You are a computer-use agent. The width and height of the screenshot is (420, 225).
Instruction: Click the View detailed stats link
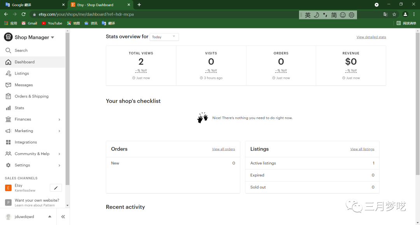(x=371, y=37)
